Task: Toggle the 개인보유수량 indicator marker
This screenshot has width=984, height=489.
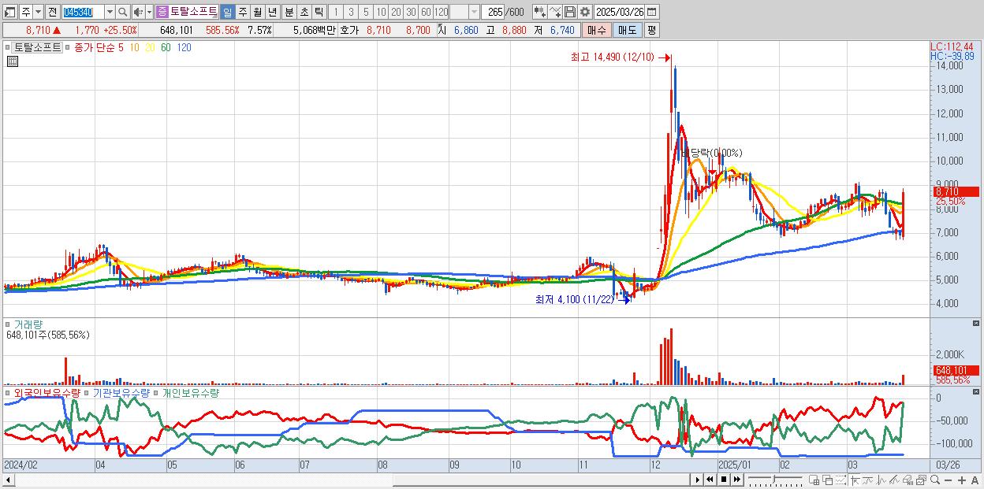Action: [156, 392]
